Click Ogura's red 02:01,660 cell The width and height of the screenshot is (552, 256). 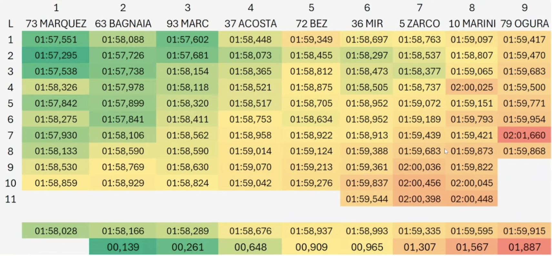524,135
